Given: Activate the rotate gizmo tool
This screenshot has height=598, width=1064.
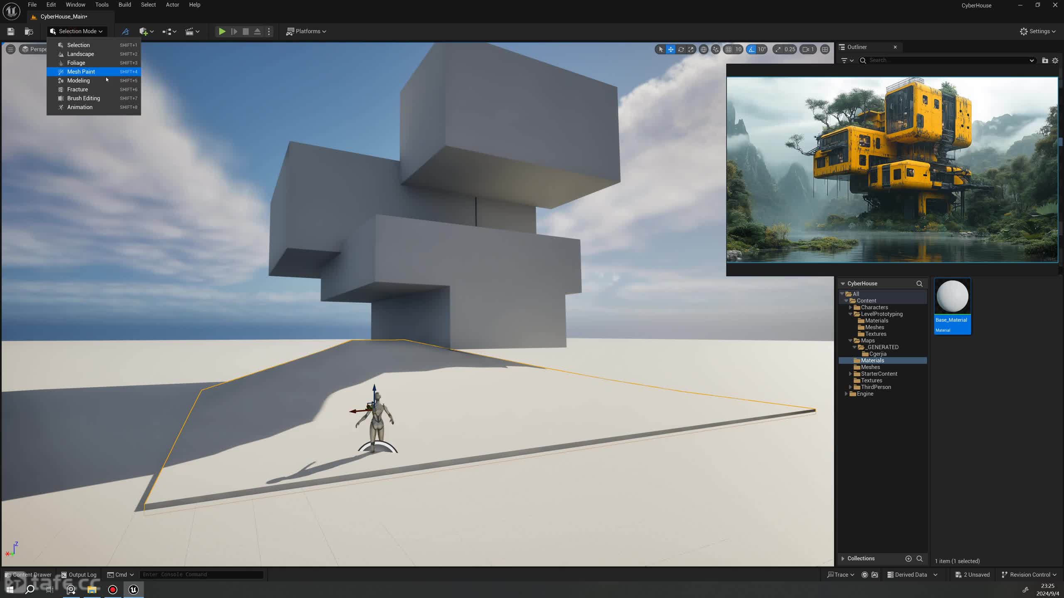Looking at the screenshot, I should click(x=681, y=49).
